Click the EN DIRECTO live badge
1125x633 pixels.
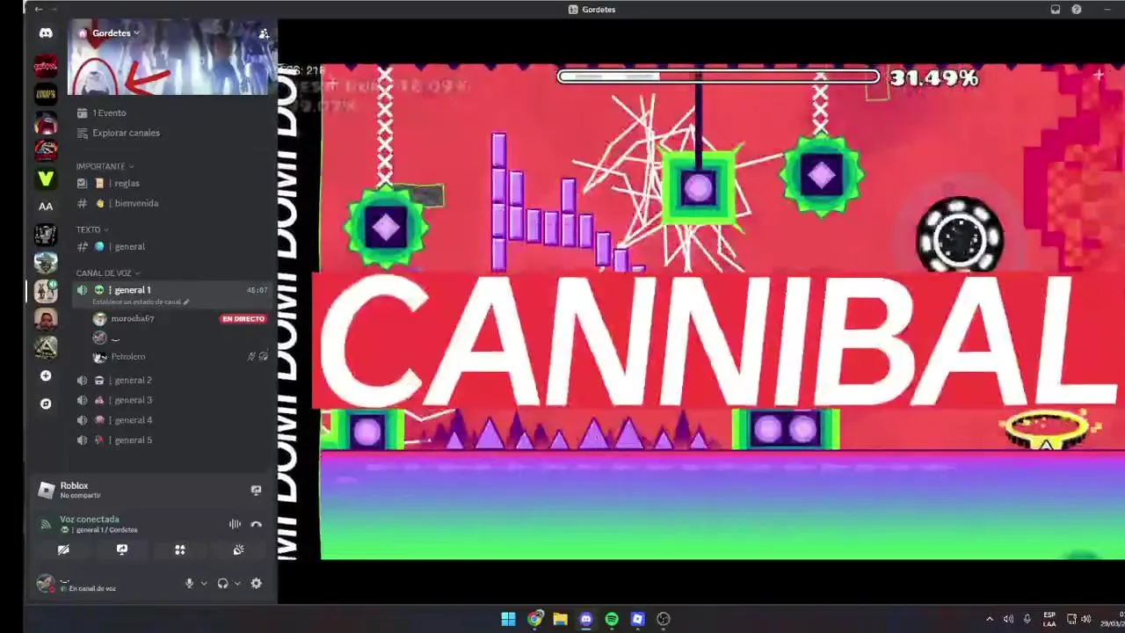[243, 318]
